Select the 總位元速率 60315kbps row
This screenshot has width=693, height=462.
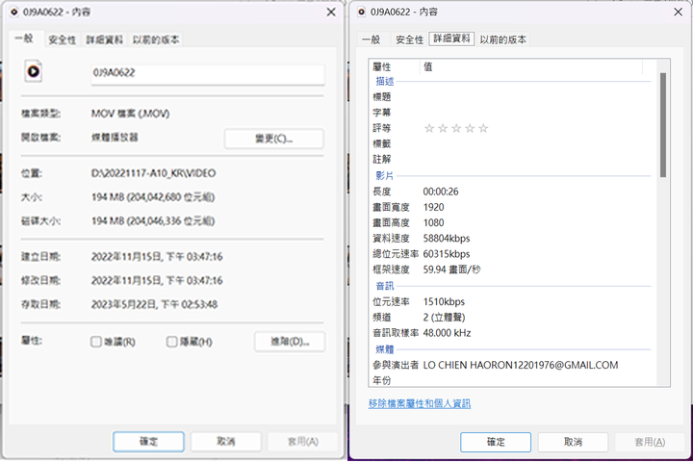point(512,254)
